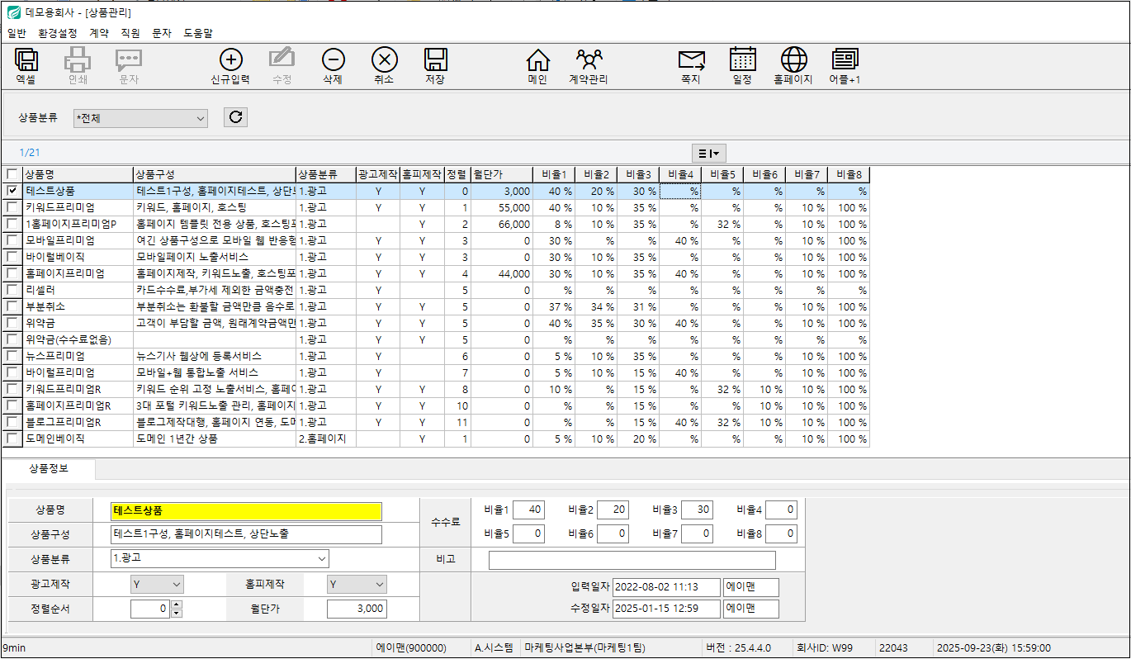Open the 일정 calendar icon
The width and height of the screenshot is (1131, 659).
pos(742,60)
